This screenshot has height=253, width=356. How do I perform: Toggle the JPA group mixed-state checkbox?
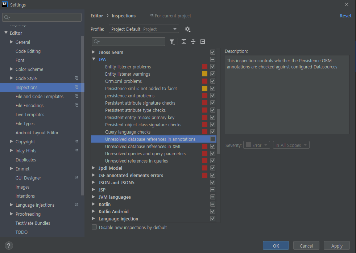[213, 59]
